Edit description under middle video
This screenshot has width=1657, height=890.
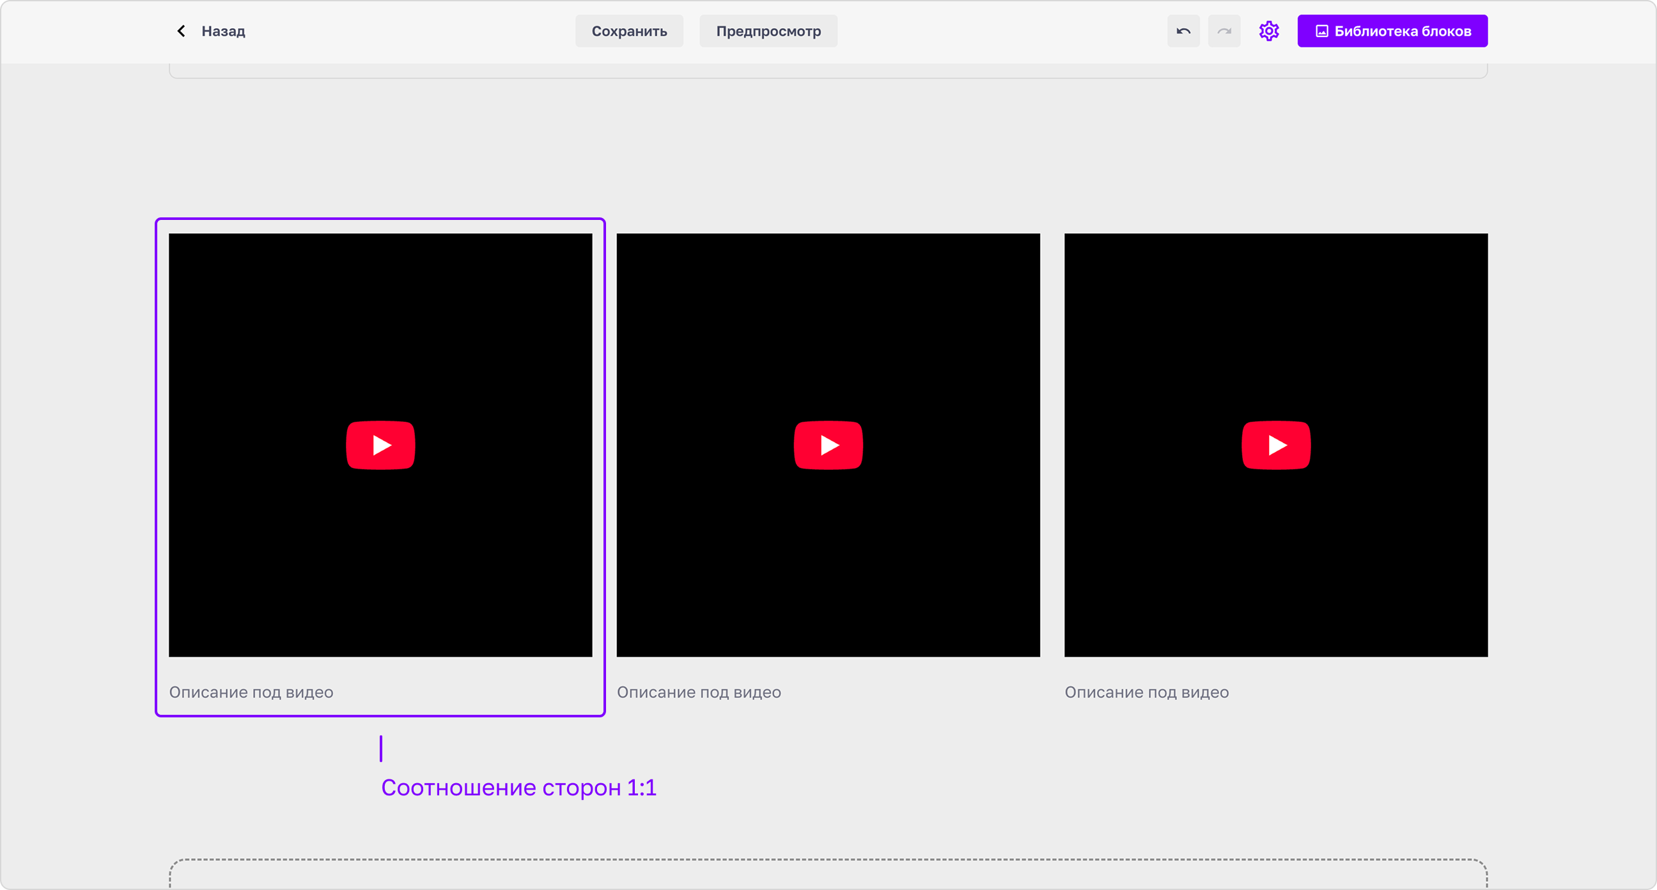pyautogui.click(x=699, y=692)
